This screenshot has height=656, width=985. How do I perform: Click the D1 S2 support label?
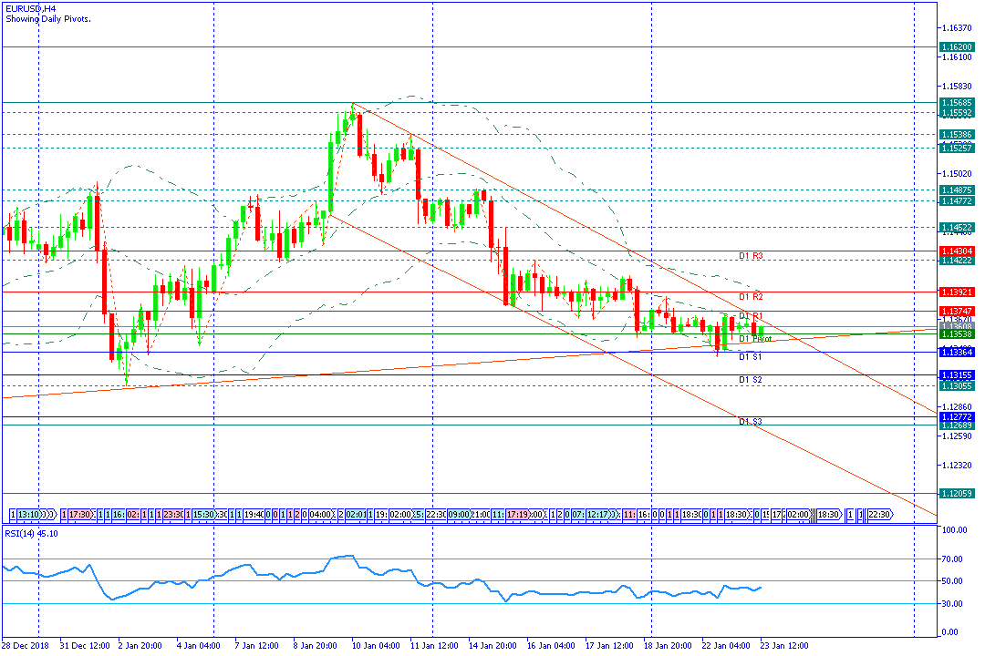point(751,380)
